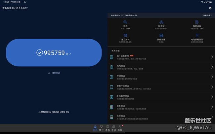Click the 查看详情 link
The width and height of the screenshot is (215, 134).
(207, 15)
